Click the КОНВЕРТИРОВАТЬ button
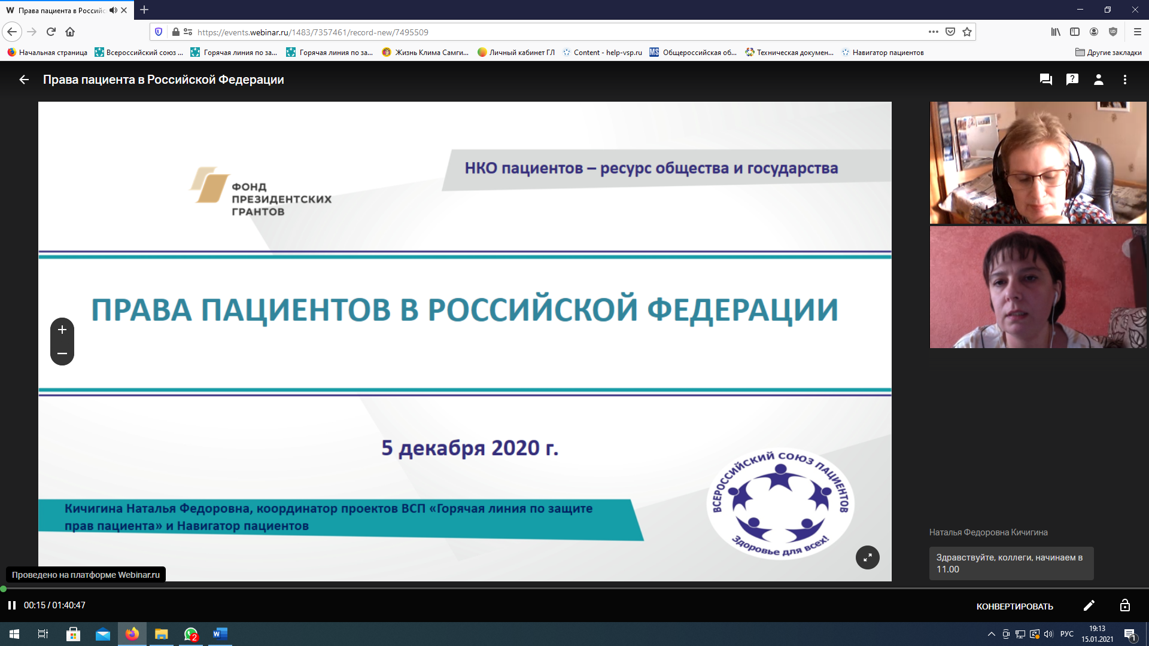Image resolution: width=1149 pixels, height=646 pixels. point(1014,607)
